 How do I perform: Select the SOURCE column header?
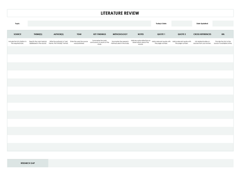click(17, 34)
